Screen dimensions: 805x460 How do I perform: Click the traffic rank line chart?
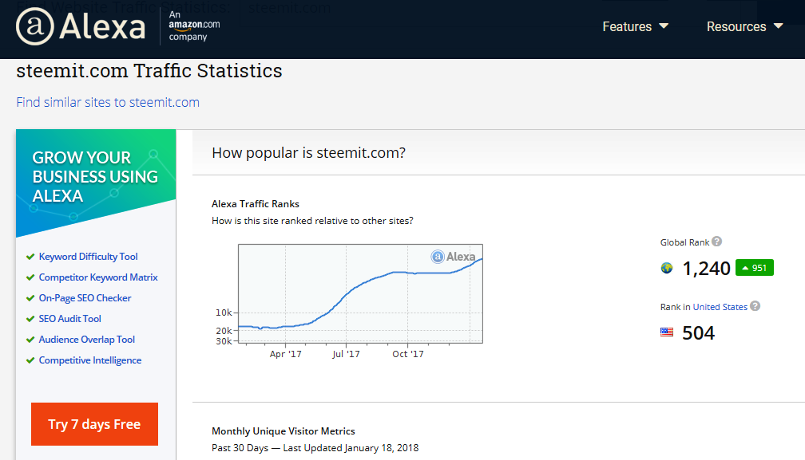pyautogui.click(x=360, y=295)
